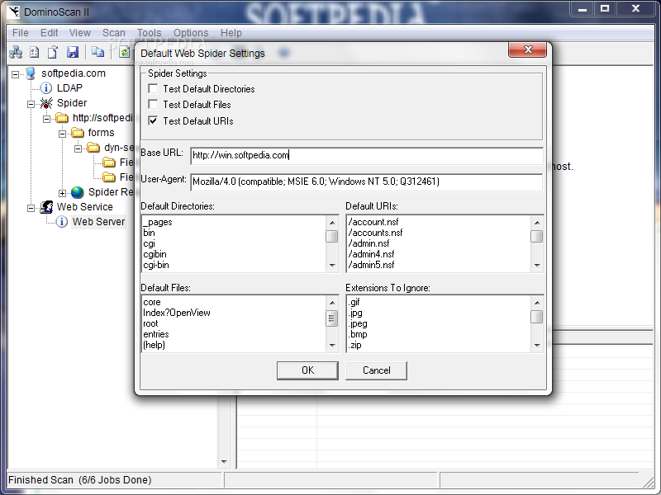Collapse the Web Service node
This screenshot has width=661, height=495.
click(x=31, y=208)
